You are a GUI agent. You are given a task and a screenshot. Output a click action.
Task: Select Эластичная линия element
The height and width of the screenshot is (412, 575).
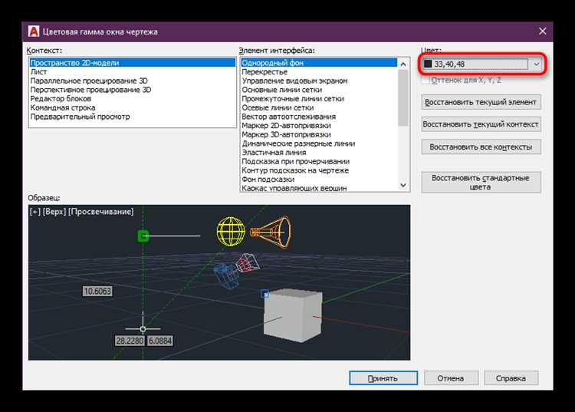pos(319,153)
